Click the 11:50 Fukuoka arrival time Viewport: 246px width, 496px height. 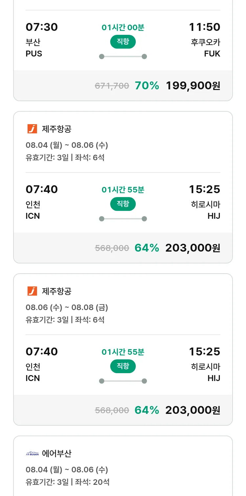204,27
